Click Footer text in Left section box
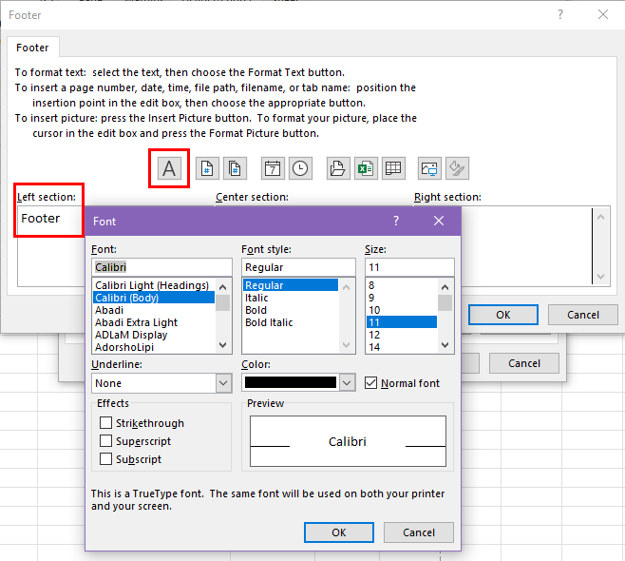Image resolution: width=625 pixels, height=561 pixels. point(40,219)
